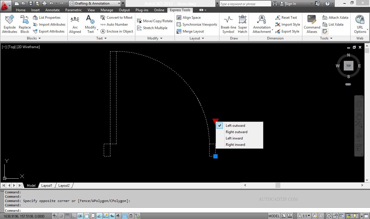Open the Modify Text dropdown arrow

point(97,30)
